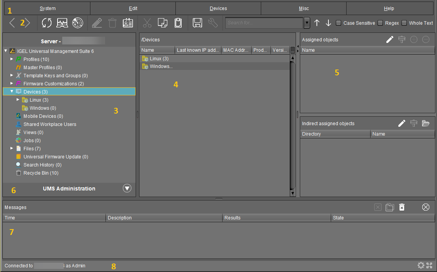Open the search options dropdown arrow
Screen dimensions: 437x272
coord(307,23)
